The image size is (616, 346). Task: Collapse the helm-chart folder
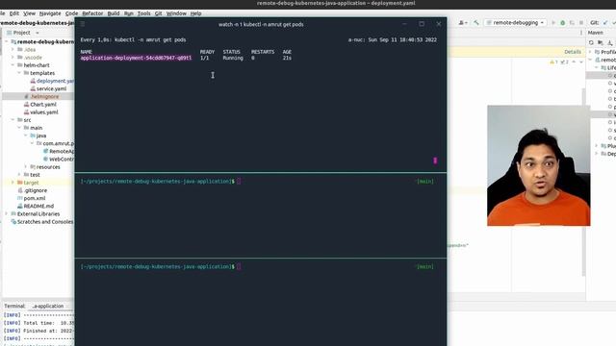[x=13, y=65]
